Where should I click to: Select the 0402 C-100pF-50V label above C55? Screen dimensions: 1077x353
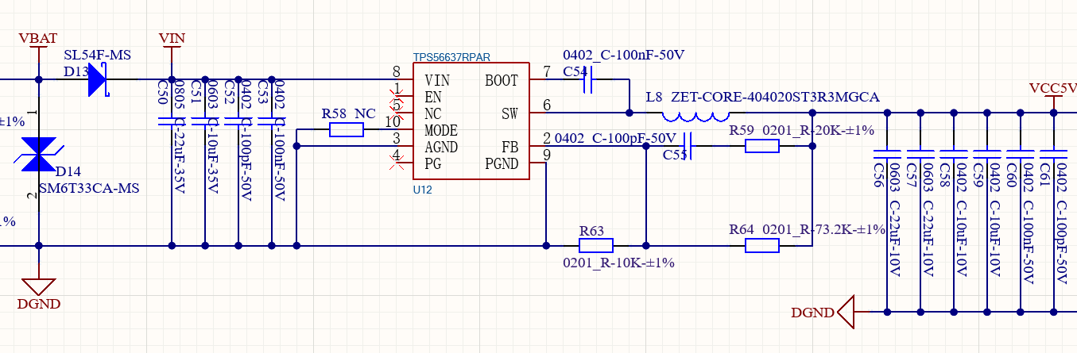point(615,137)
